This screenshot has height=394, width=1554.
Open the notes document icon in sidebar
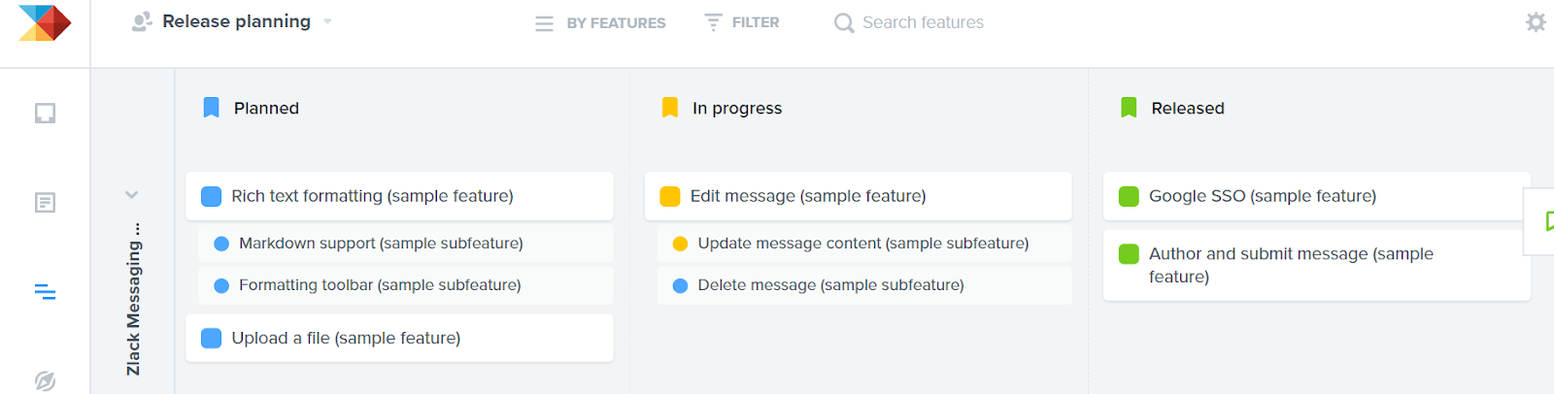coord(45,203)
